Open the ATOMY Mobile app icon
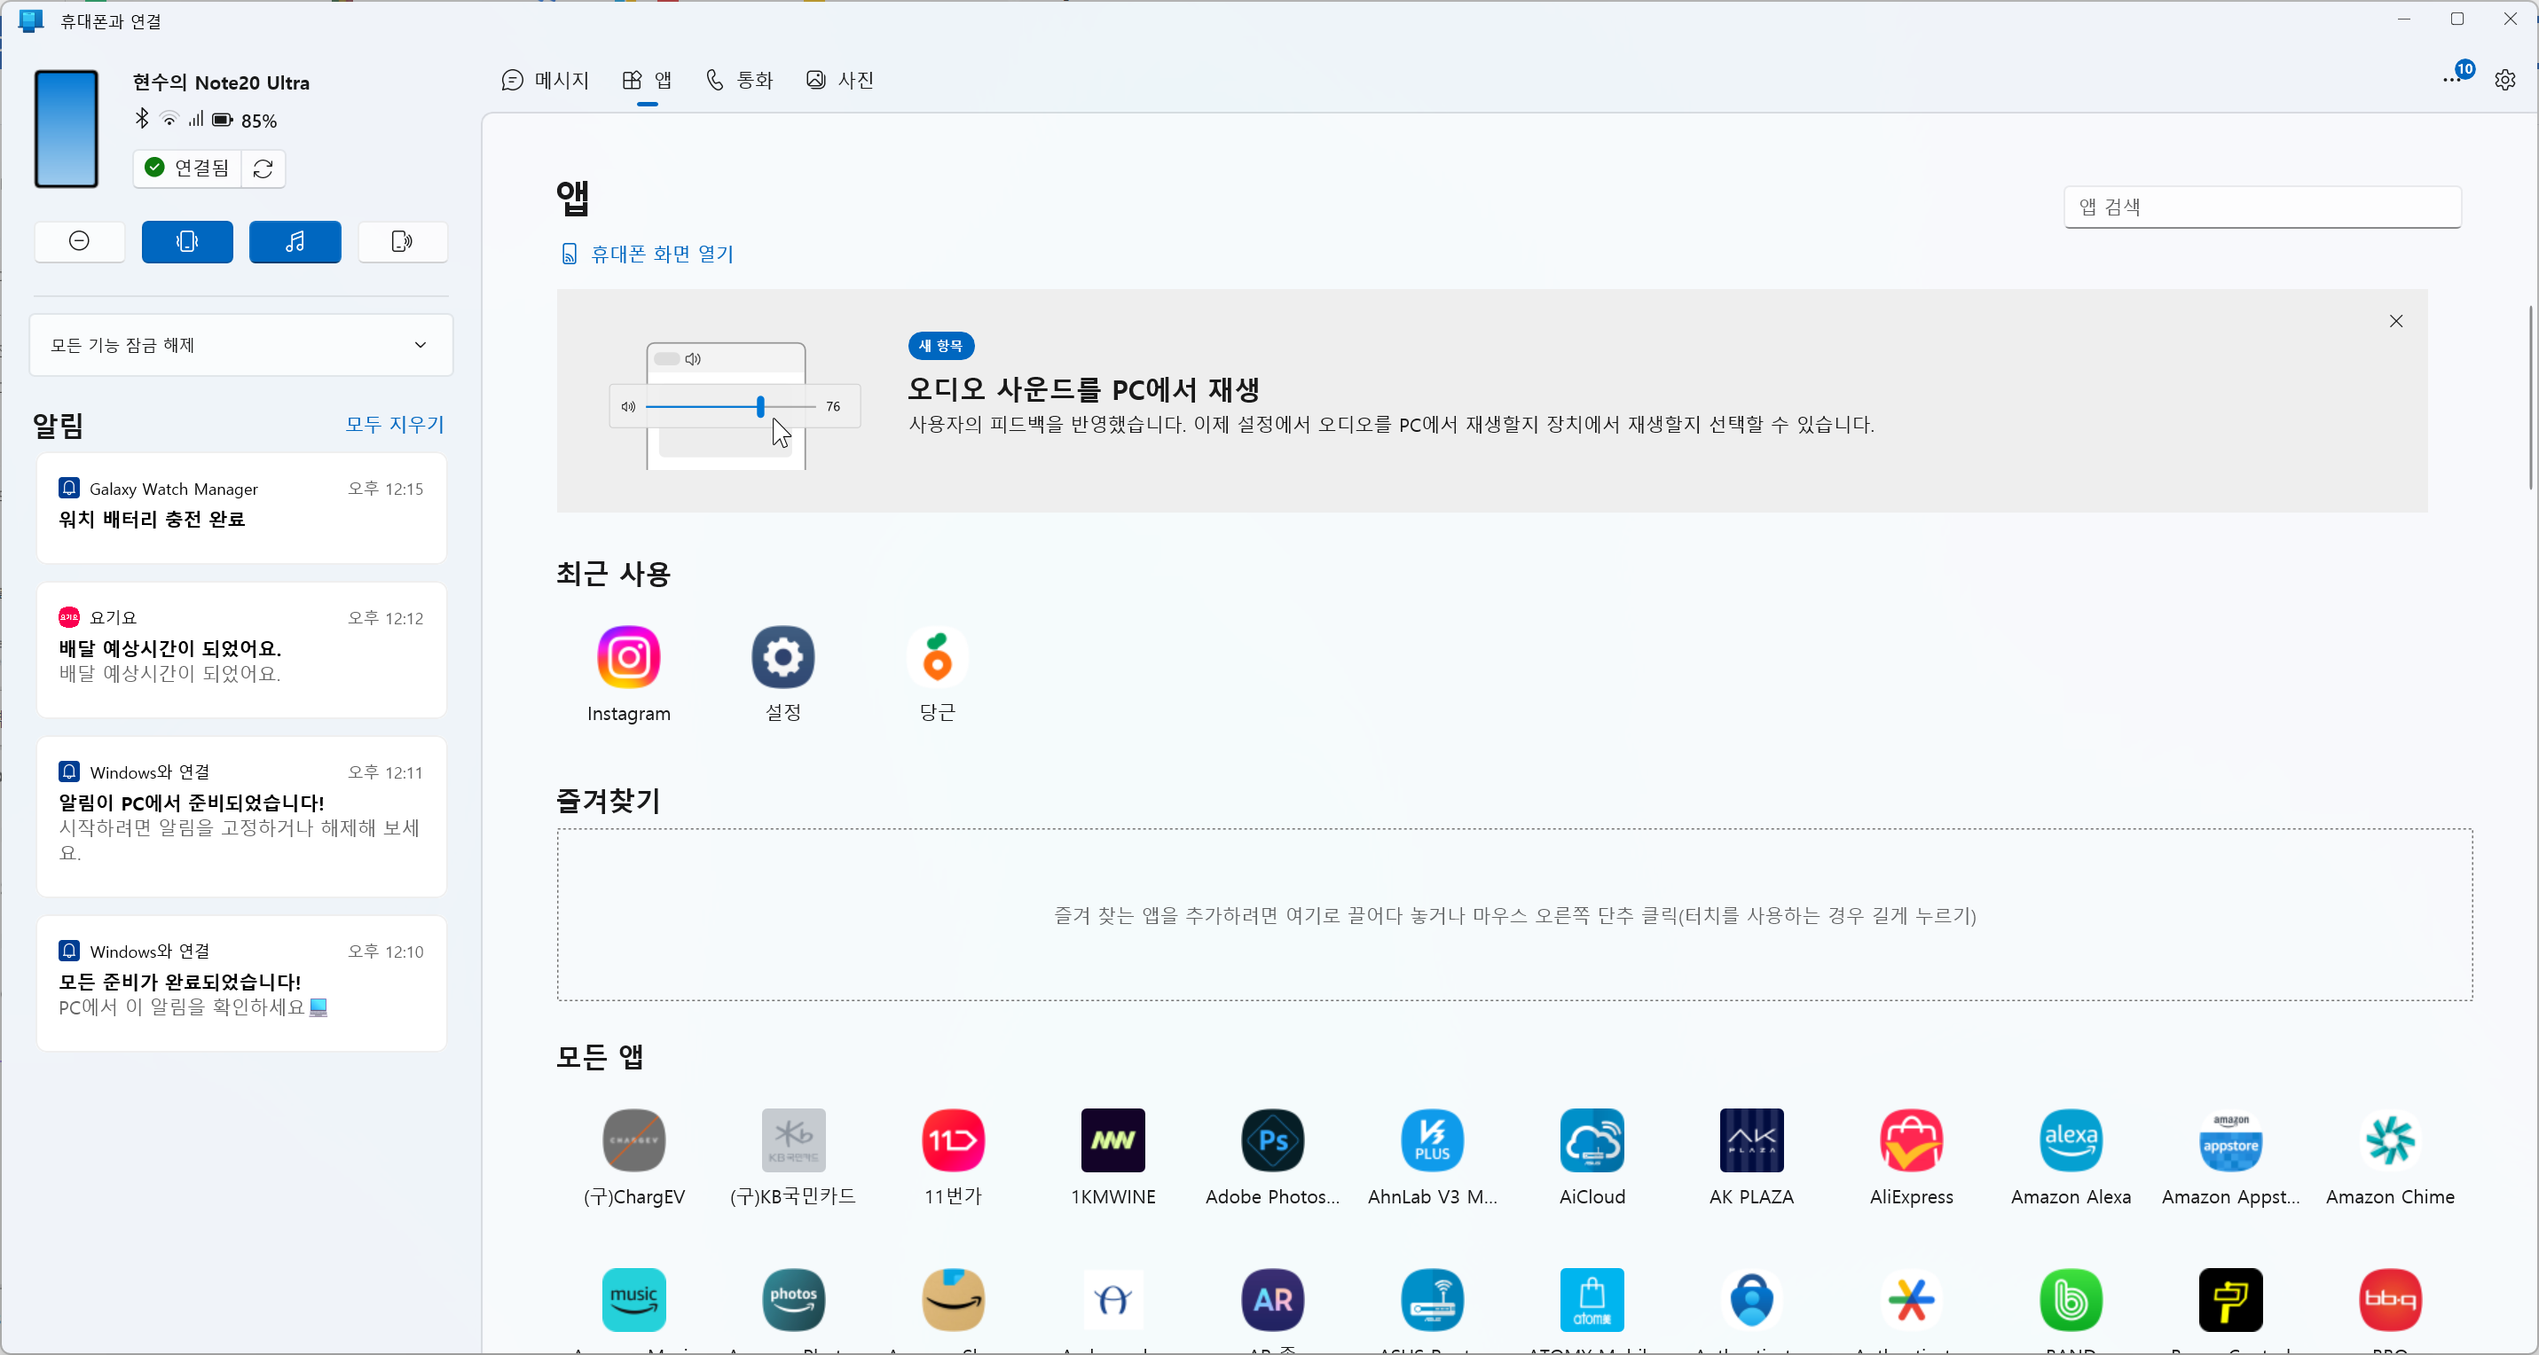 [x=1592, y=1300]
